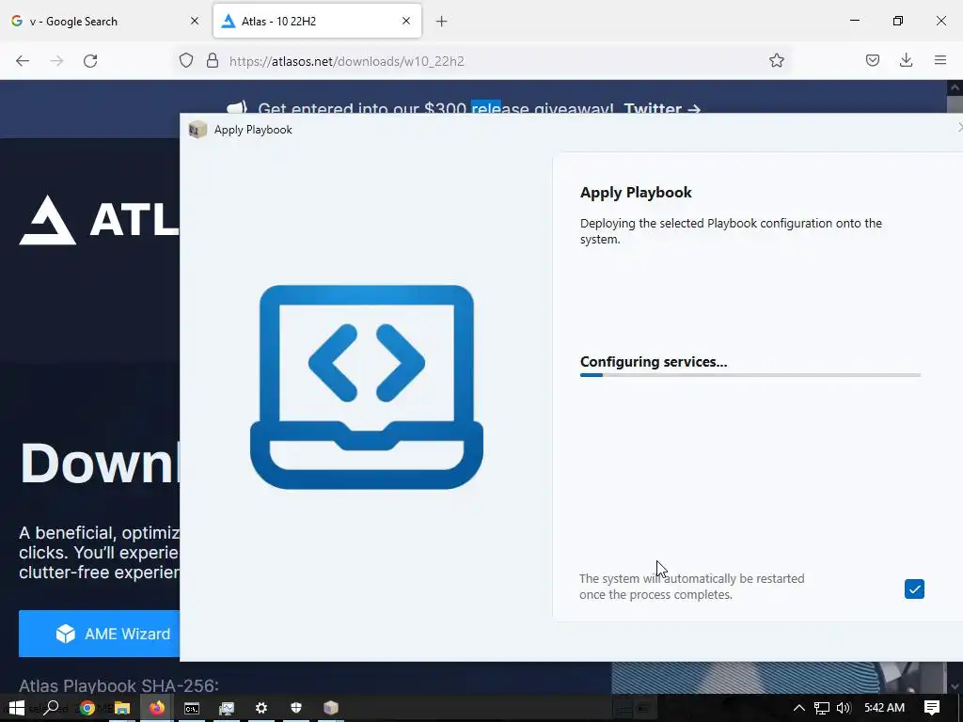Uncheck the automatic restart checkbox
The width and height of the screenshot is (963, 722).
[x=914, y=589]
